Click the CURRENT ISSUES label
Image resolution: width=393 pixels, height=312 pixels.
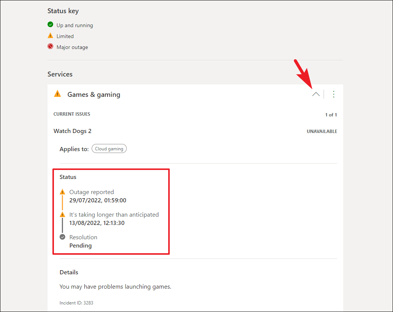(x=72, y=114)
